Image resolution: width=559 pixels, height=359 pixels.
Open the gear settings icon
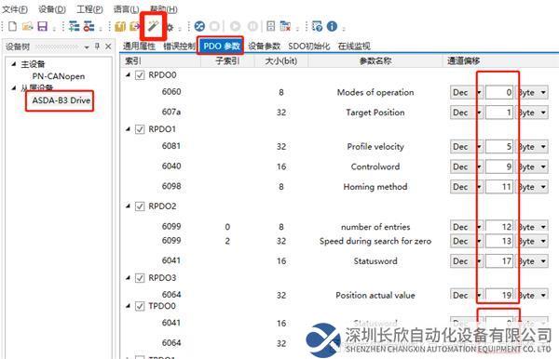[x=170, y=27]
